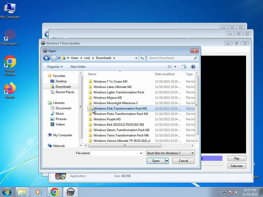Click New folder in the toolbar

pos(78,67)
